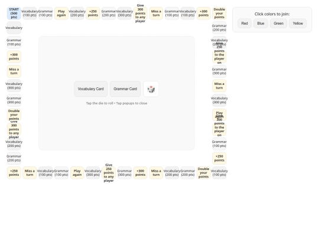Select Give 250 points to any player tile
319x239 pixels.
pyautogui.click(x=109, y=173)
